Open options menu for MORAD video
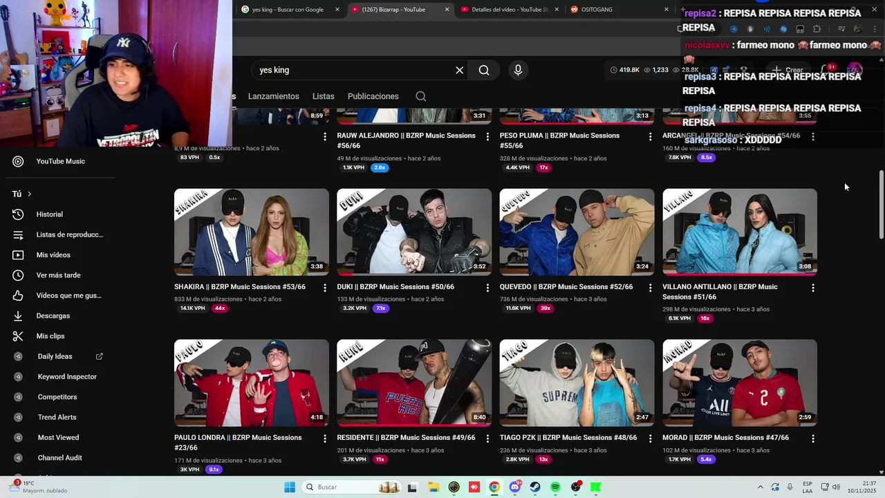This screenshot has width=885, height=498. 813,439
